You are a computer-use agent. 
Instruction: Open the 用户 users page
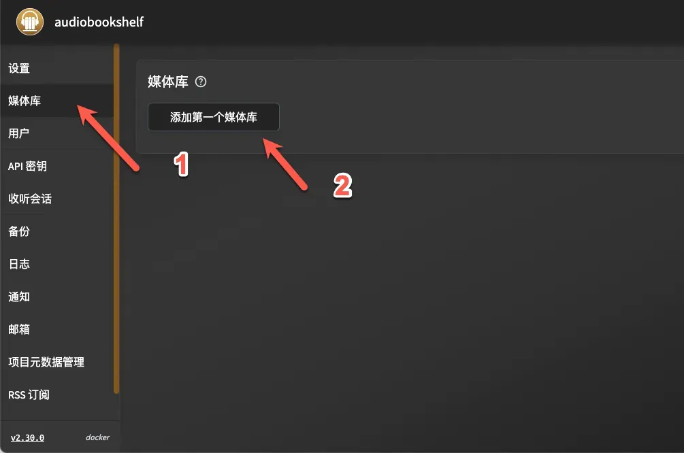(x=56, y=133)
